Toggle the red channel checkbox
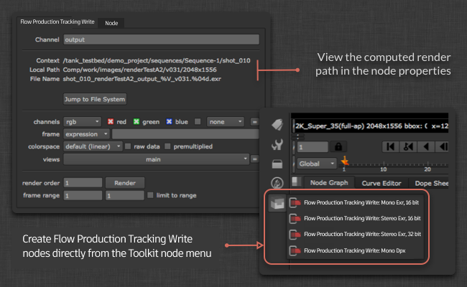The height and width of the screenshot is (287, 467). point(111,122)
